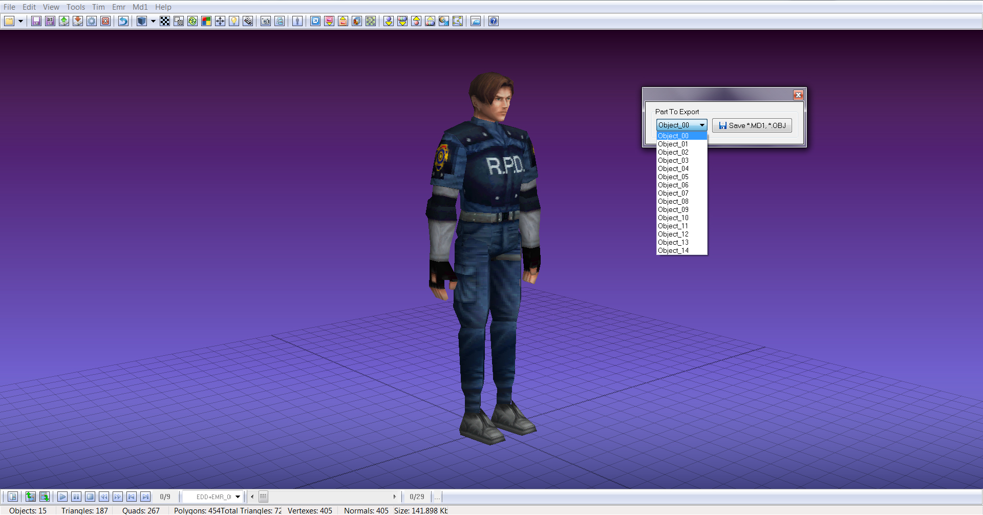Click the blue undo arrow icon

[x=123, y=21]
